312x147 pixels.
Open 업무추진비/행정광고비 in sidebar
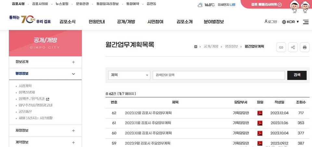coord(35,105)
